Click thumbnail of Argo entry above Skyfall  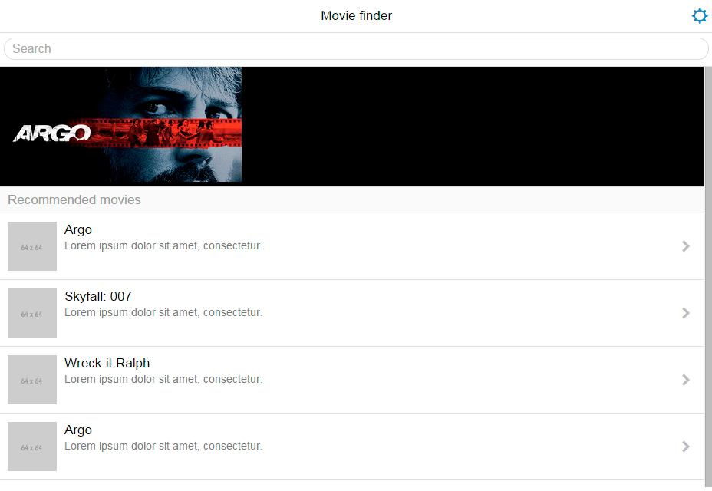click(x=32, y=246)
